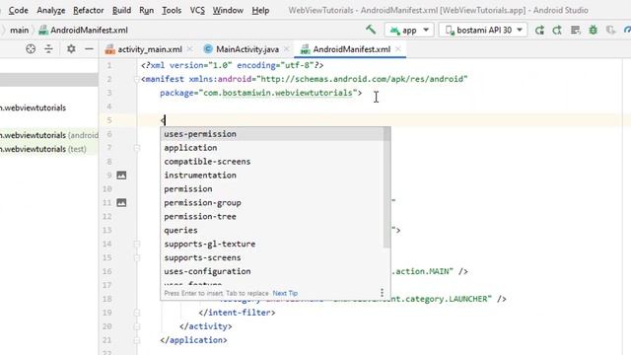631x355 pixels.
Task: Toggle fold marker on line 19
Action: (x=137, y=313)
